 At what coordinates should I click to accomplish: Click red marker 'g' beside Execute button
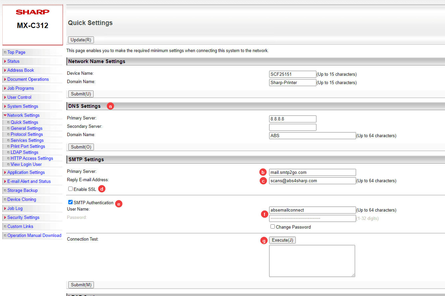[x=264, y=241]
